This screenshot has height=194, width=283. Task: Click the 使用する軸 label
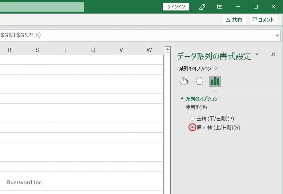(196, 107)
